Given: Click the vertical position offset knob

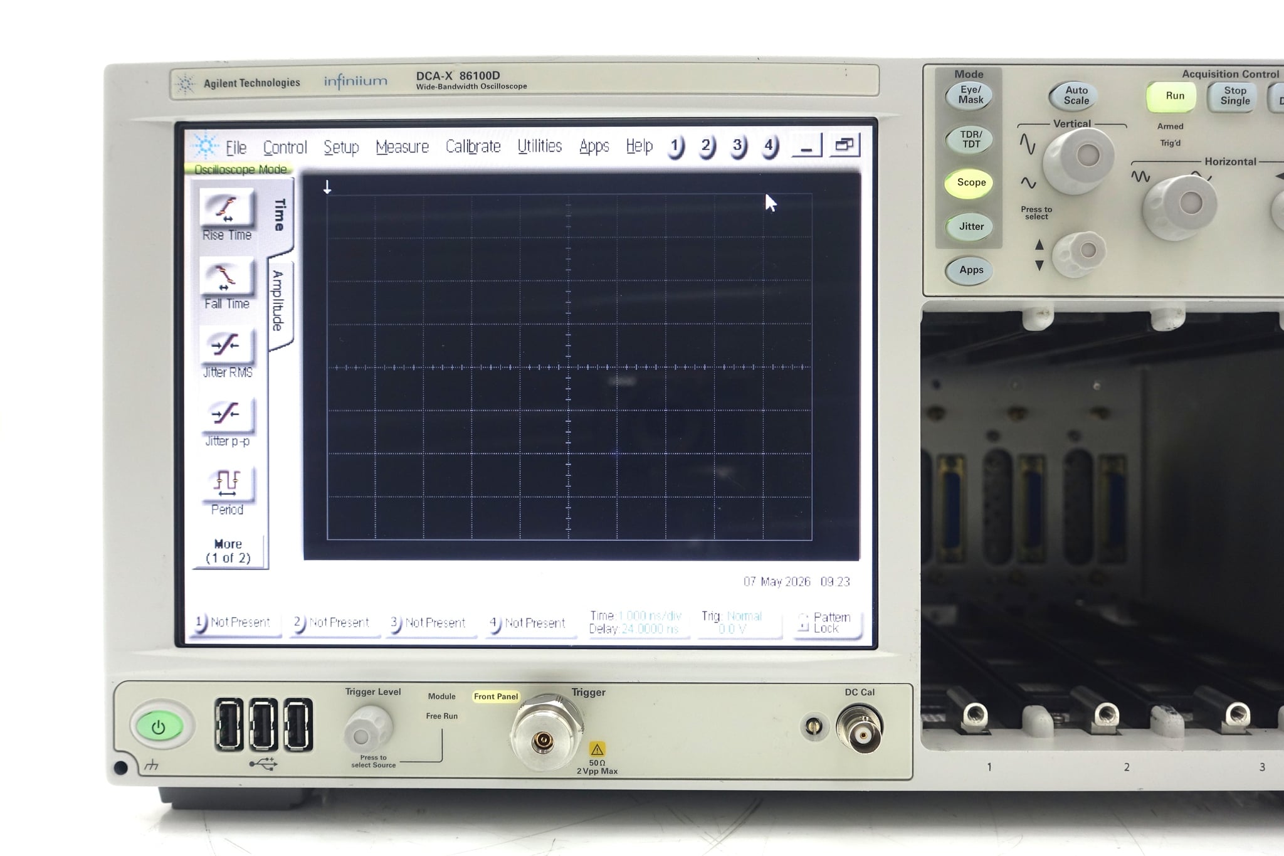Looking at the screenshot, I should click(x=1080, y=253).
